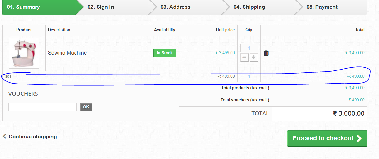Click the green In Stock badge
379x159 pixels.
click(x=165, y=53)
